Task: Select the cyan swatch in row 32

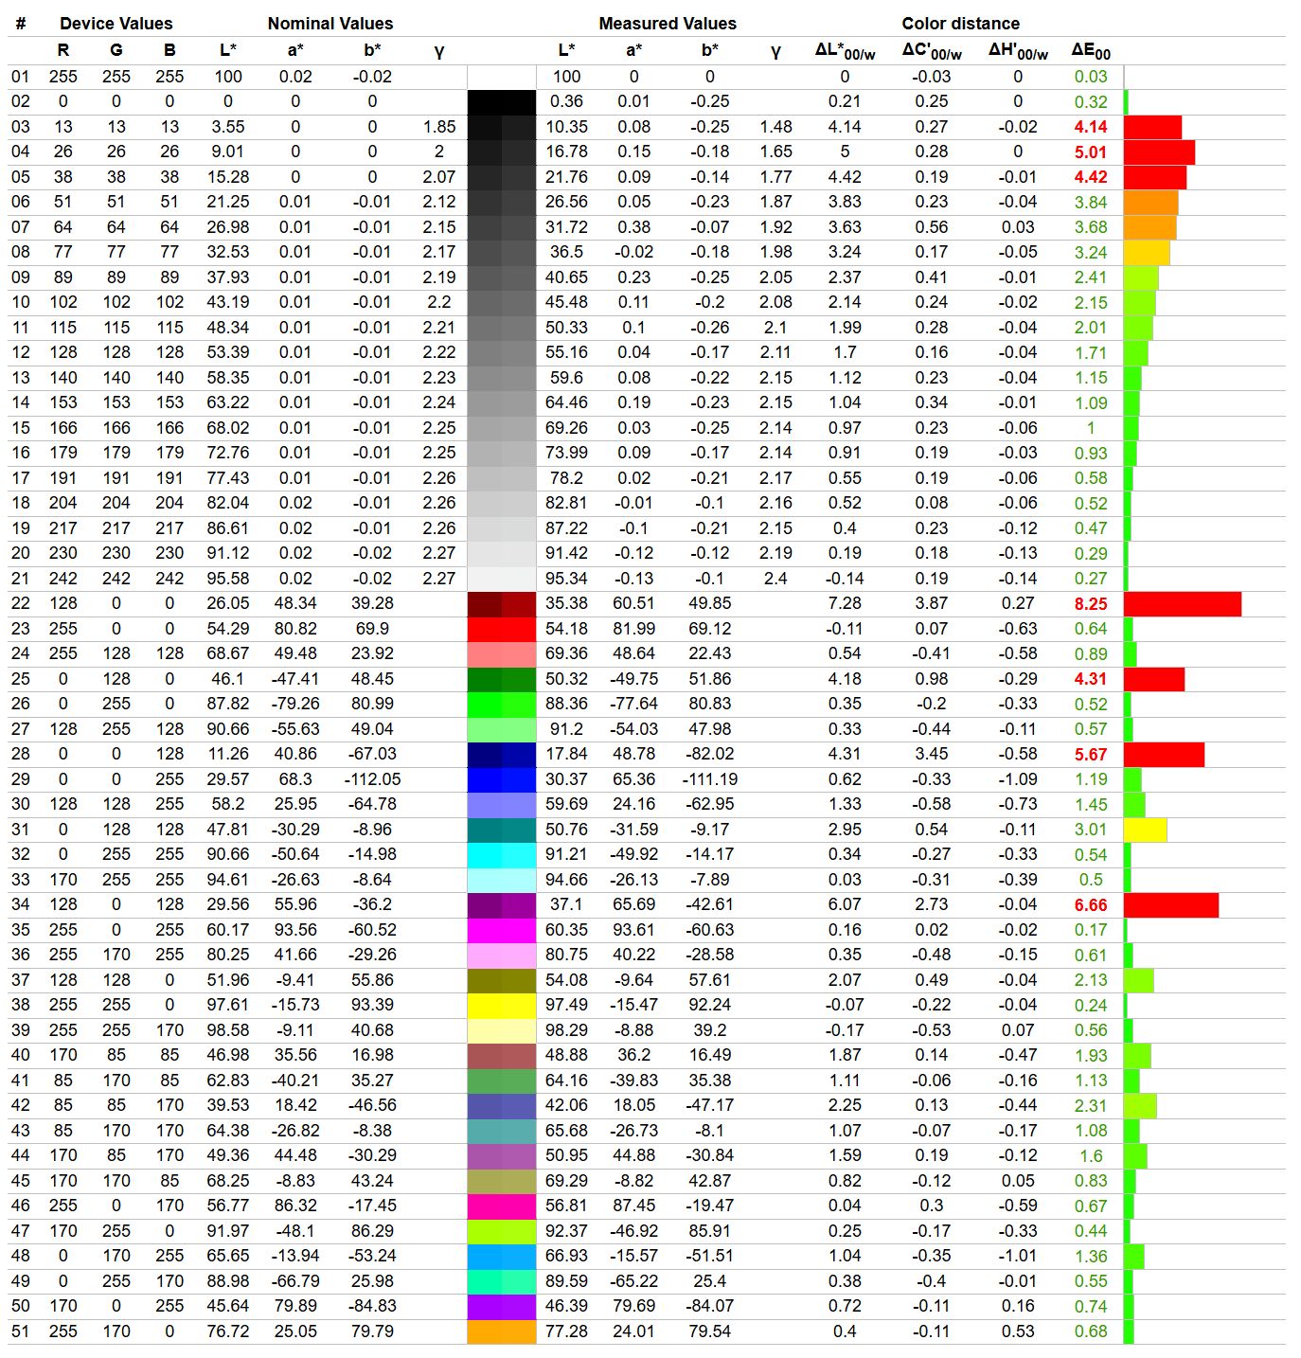Action: [501, 854]
